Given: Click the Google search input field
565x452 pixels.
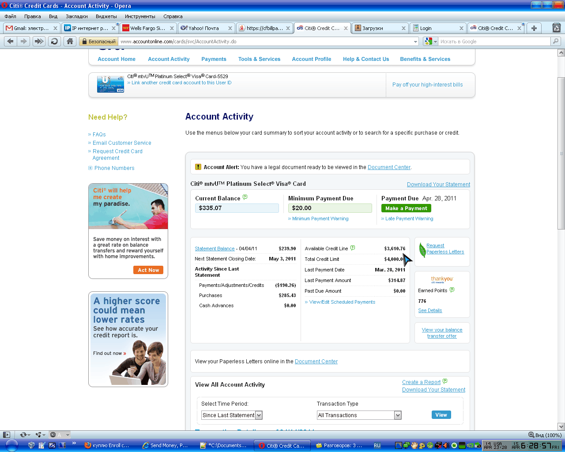Looking at the screenshot, I should tap(494, 41).
